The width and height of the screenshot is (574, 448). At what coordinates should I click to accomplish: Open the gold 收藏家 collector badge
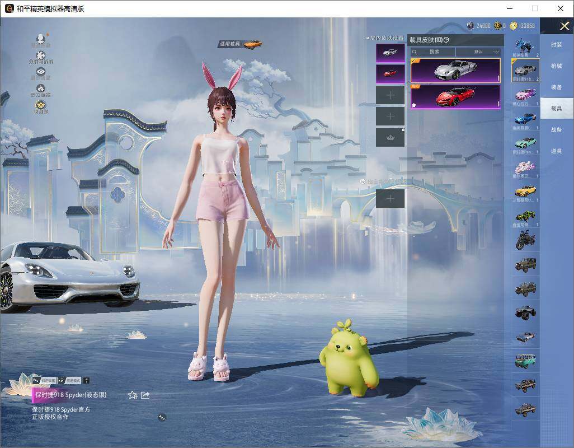coord(41,105)
